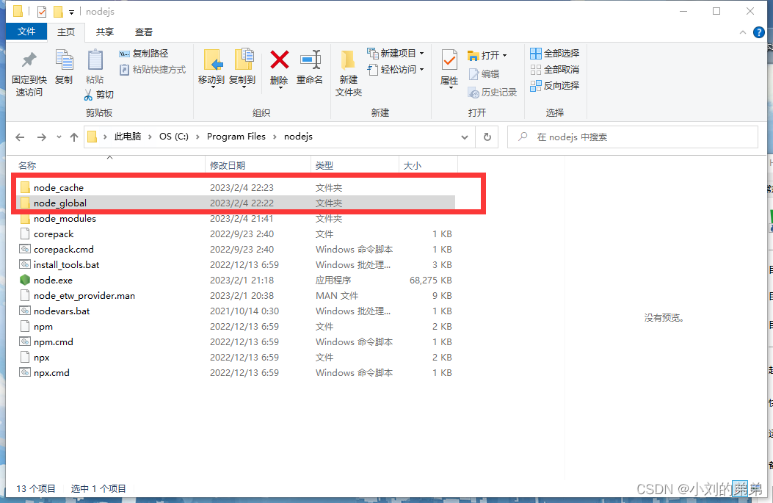The image size is (773, 503).
Task: Select node.exe application
Action: coord(236,280)
